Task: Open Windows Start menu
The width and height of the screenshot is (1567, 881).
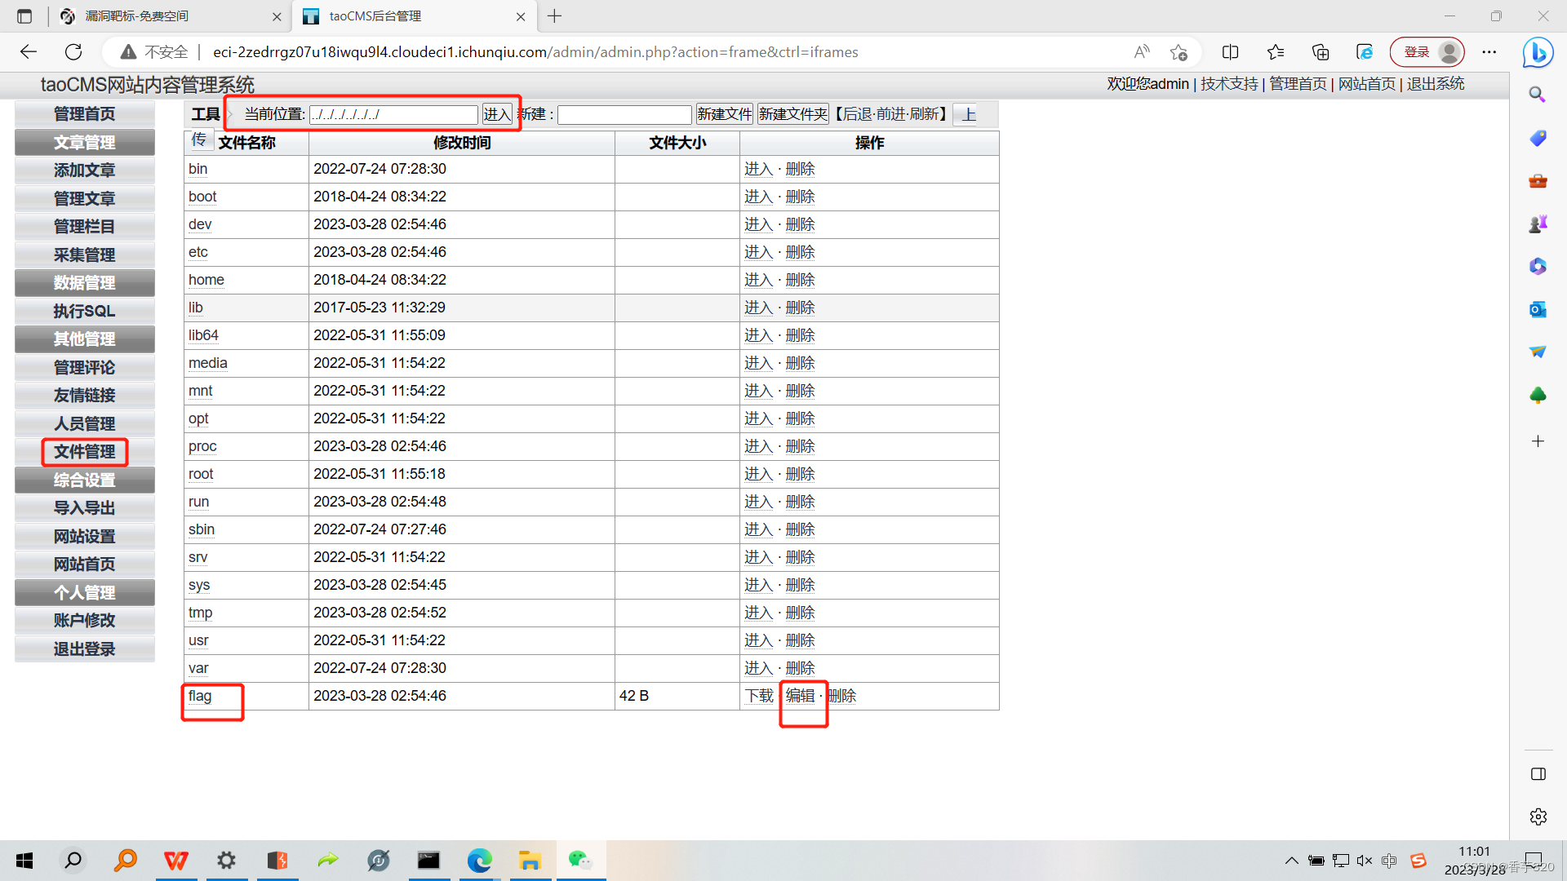Action: [24, 861]
